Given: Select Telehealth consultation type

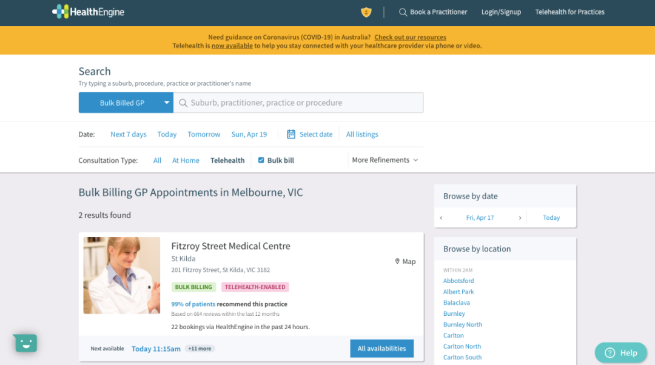Looking at the screenshot, I should tap(227, 160).
